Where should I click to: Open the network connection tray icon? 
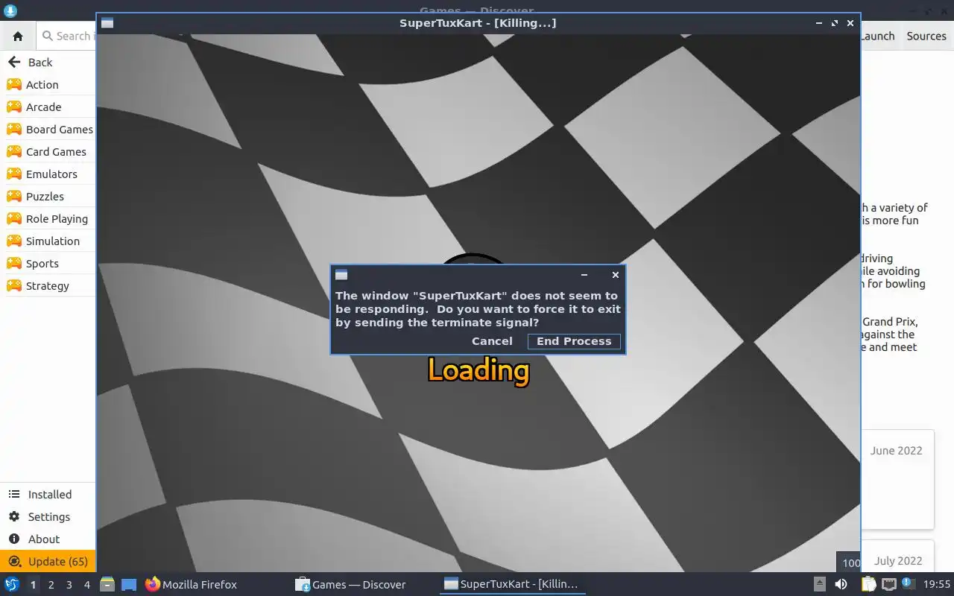888,585
